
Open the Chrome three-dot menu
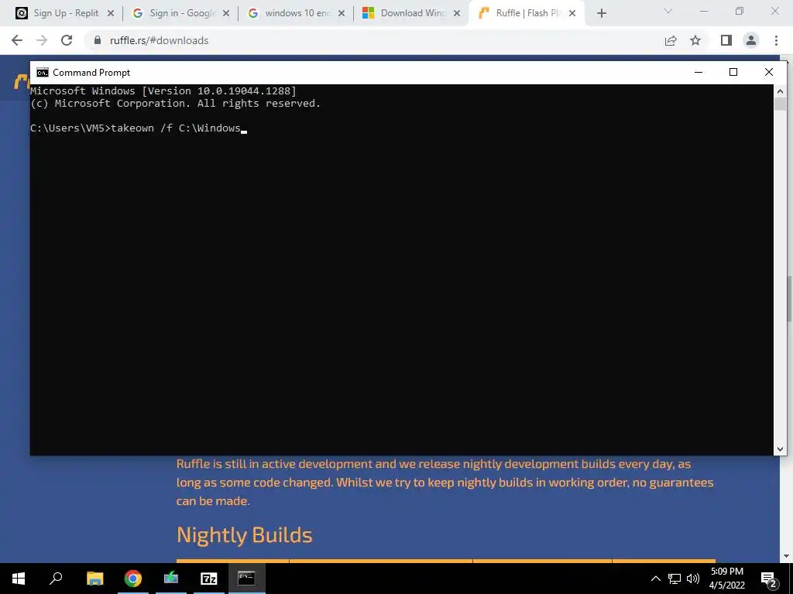coord(776,40)
